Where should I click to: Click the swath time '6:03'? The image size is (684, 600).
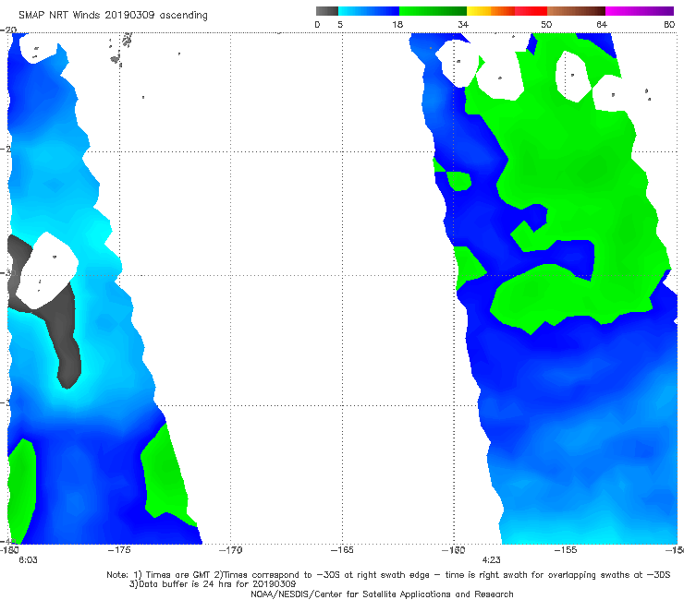(28, 560)
